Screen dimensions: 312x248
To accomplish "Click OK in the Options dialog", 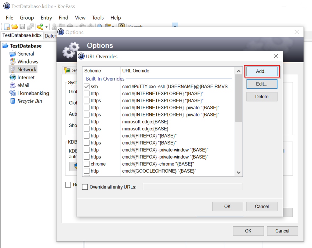I will (248, 231).
